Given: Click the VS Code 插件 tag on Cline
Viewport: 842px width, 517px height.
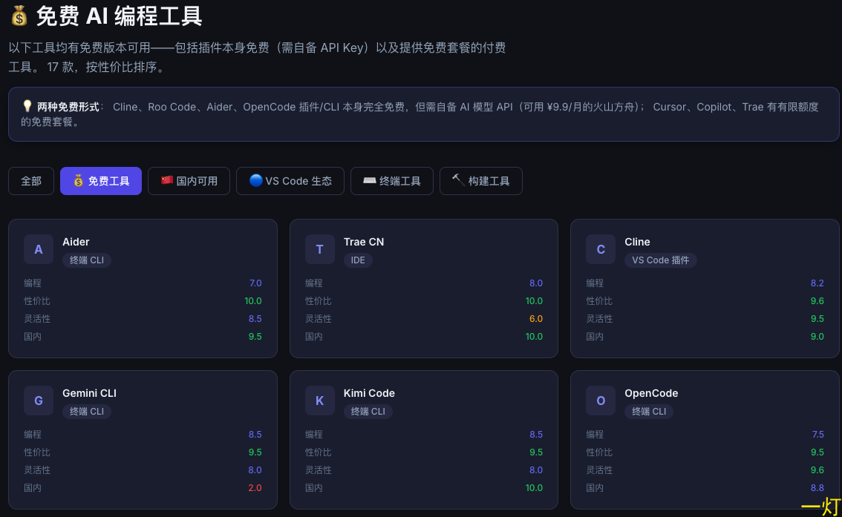Looking at the screenshot, I should (661, 260).
